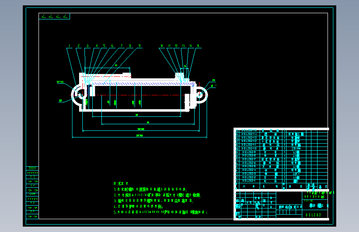Click part balloon number 12
359x232 pixels.
[x=176, y=46]
